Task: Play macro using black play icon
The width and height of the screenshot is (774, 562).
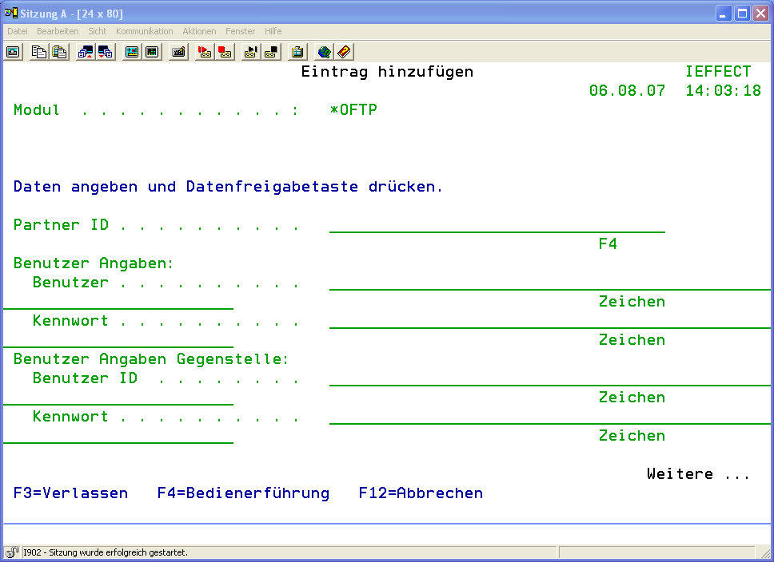Action: click(250, 52)
